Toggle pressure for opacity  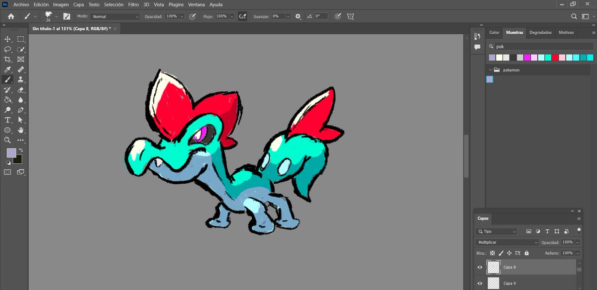click(x=192, y=16)
